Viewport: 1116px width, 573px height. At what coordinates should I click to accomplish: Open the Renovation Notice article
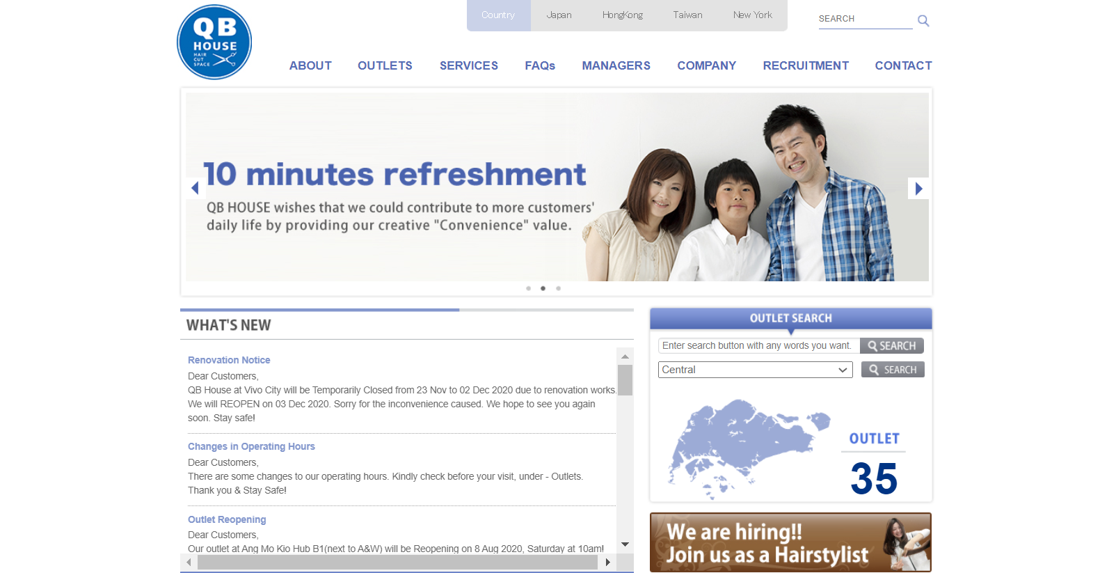[x=229, y=360]
